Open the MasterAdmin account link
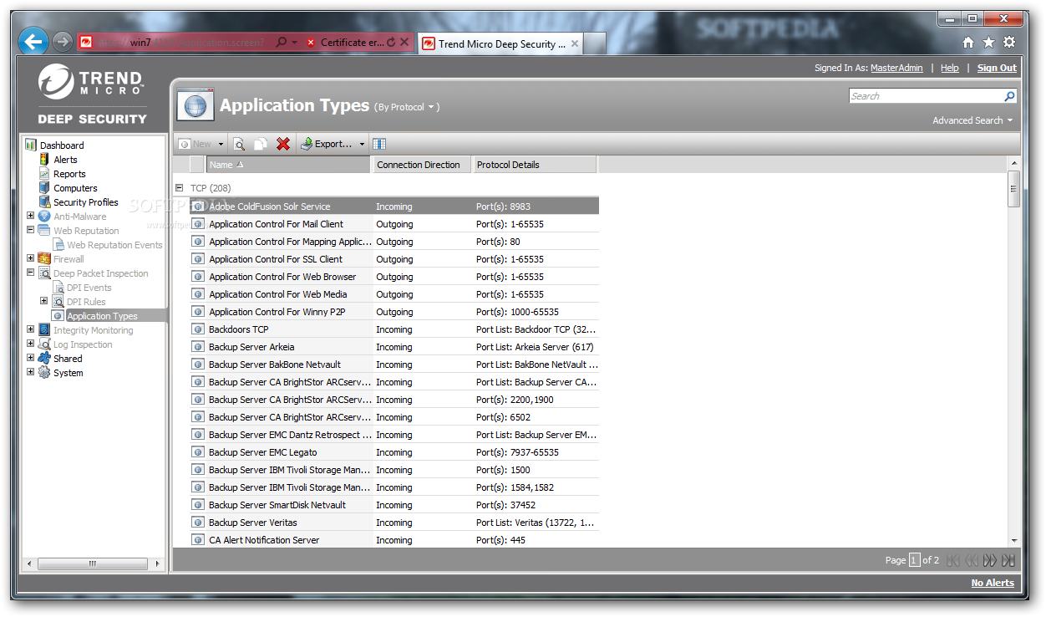 (896, 68)
